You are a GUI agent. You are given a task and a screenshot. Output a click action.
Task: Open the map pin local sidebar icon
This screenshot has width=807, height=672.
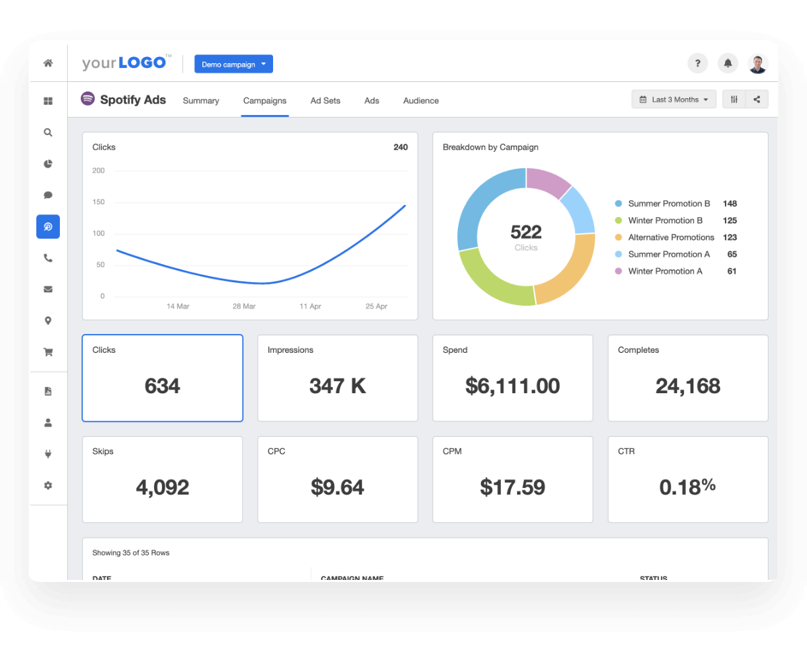click(x=48, y=321)
